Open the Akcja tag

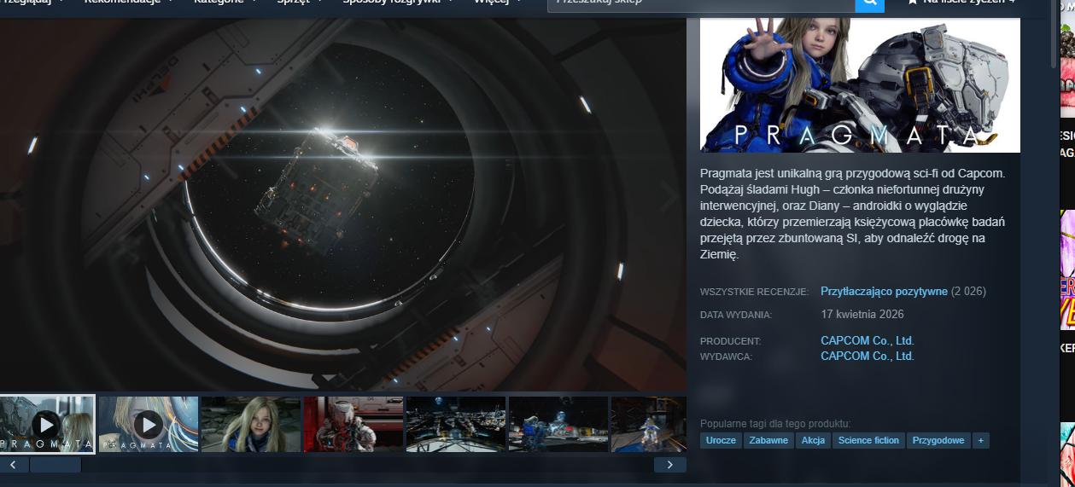[813, 441]
